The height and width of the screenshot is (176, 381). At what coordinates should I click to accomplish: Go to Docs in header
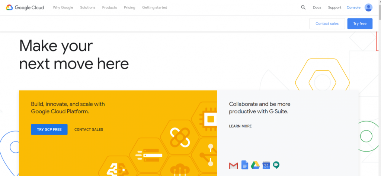coord(317,7)
